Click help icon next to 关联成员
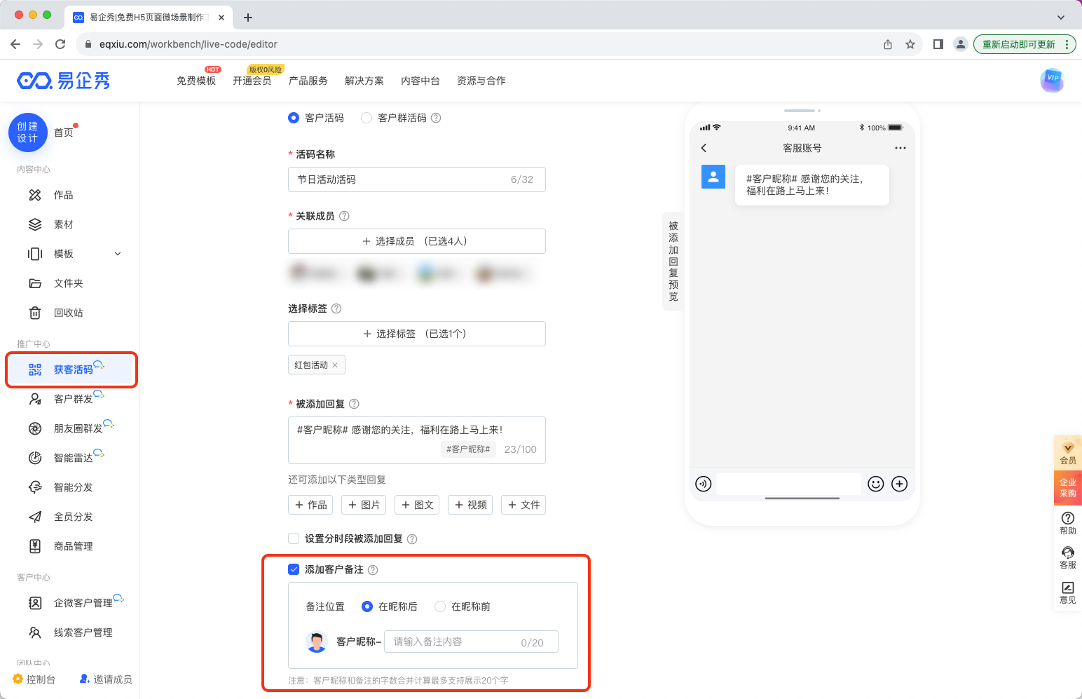The width and height of the screenshot is (1082, 699). (344, 216)
